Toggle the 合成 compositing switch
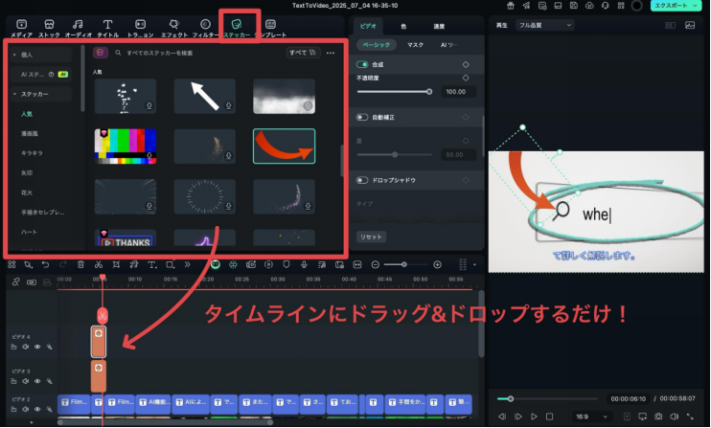Screen dimensions: 711x428 (x=362, y=65)
